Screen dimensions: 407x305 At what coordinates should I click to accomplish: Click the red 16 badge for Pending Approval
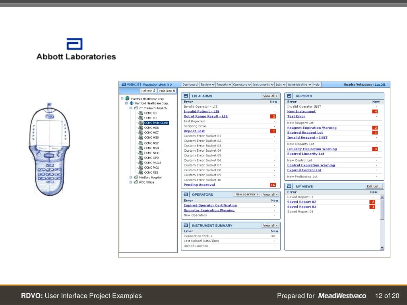point(273,185)
